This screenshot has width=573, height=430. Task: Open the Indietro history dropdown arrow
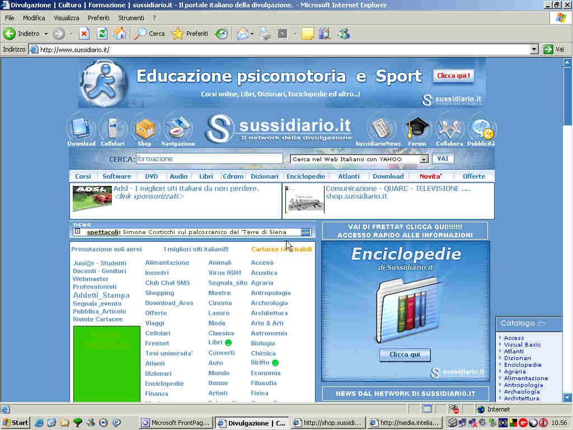[x=46, y=34]
